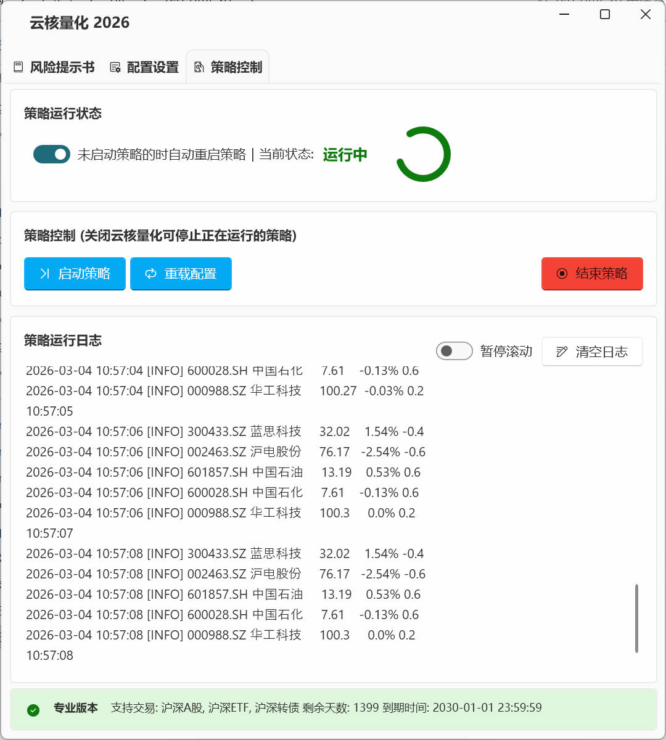Disable the auto-restart strategy toggle
The image size is (666, 740).
51,154
